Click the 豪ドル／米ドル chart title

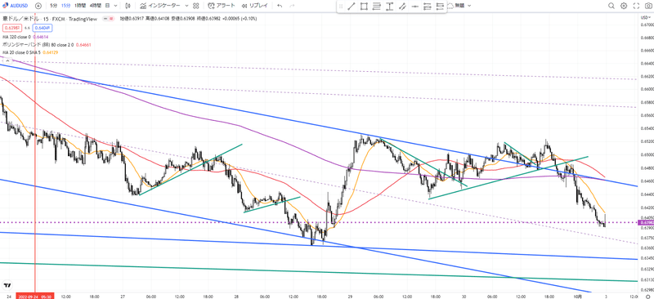[x=21, y=19]
